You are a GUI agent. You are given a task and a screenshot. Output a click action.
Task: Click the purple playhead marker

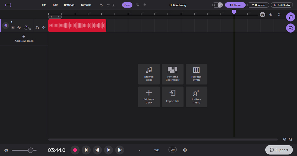point(234,12)
